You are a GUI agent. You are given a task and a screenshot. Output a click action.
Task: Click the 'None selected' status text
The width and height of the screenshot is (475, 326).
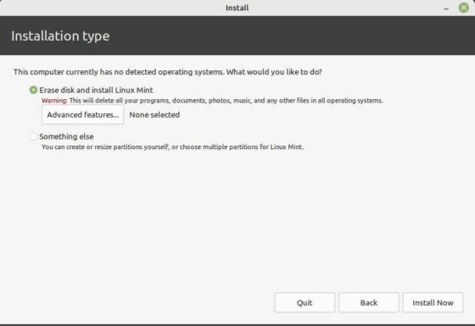[154, 115]
